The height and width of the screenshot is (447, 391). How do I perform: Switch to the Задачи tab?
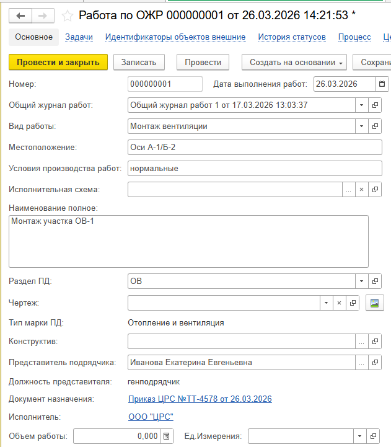(x=79, y=37)
